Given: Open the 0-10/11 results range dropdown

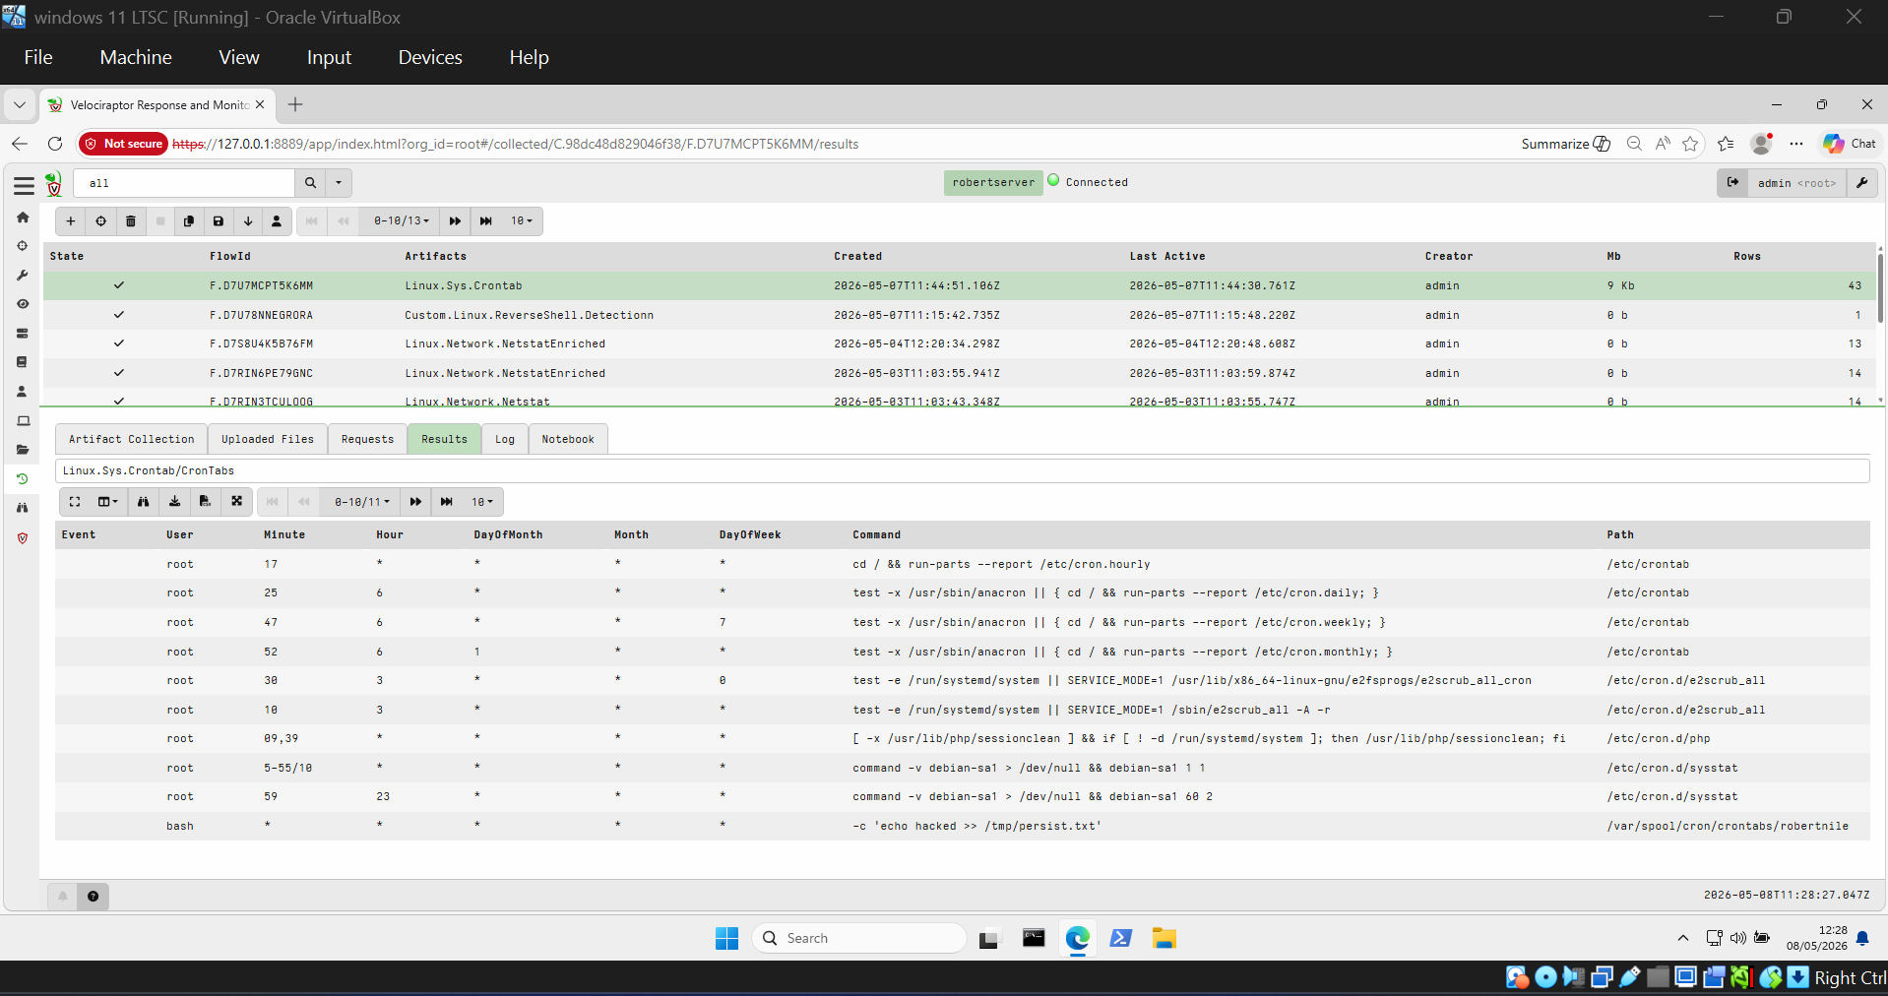Looking at the screenshot, I should tap(362, 502).
